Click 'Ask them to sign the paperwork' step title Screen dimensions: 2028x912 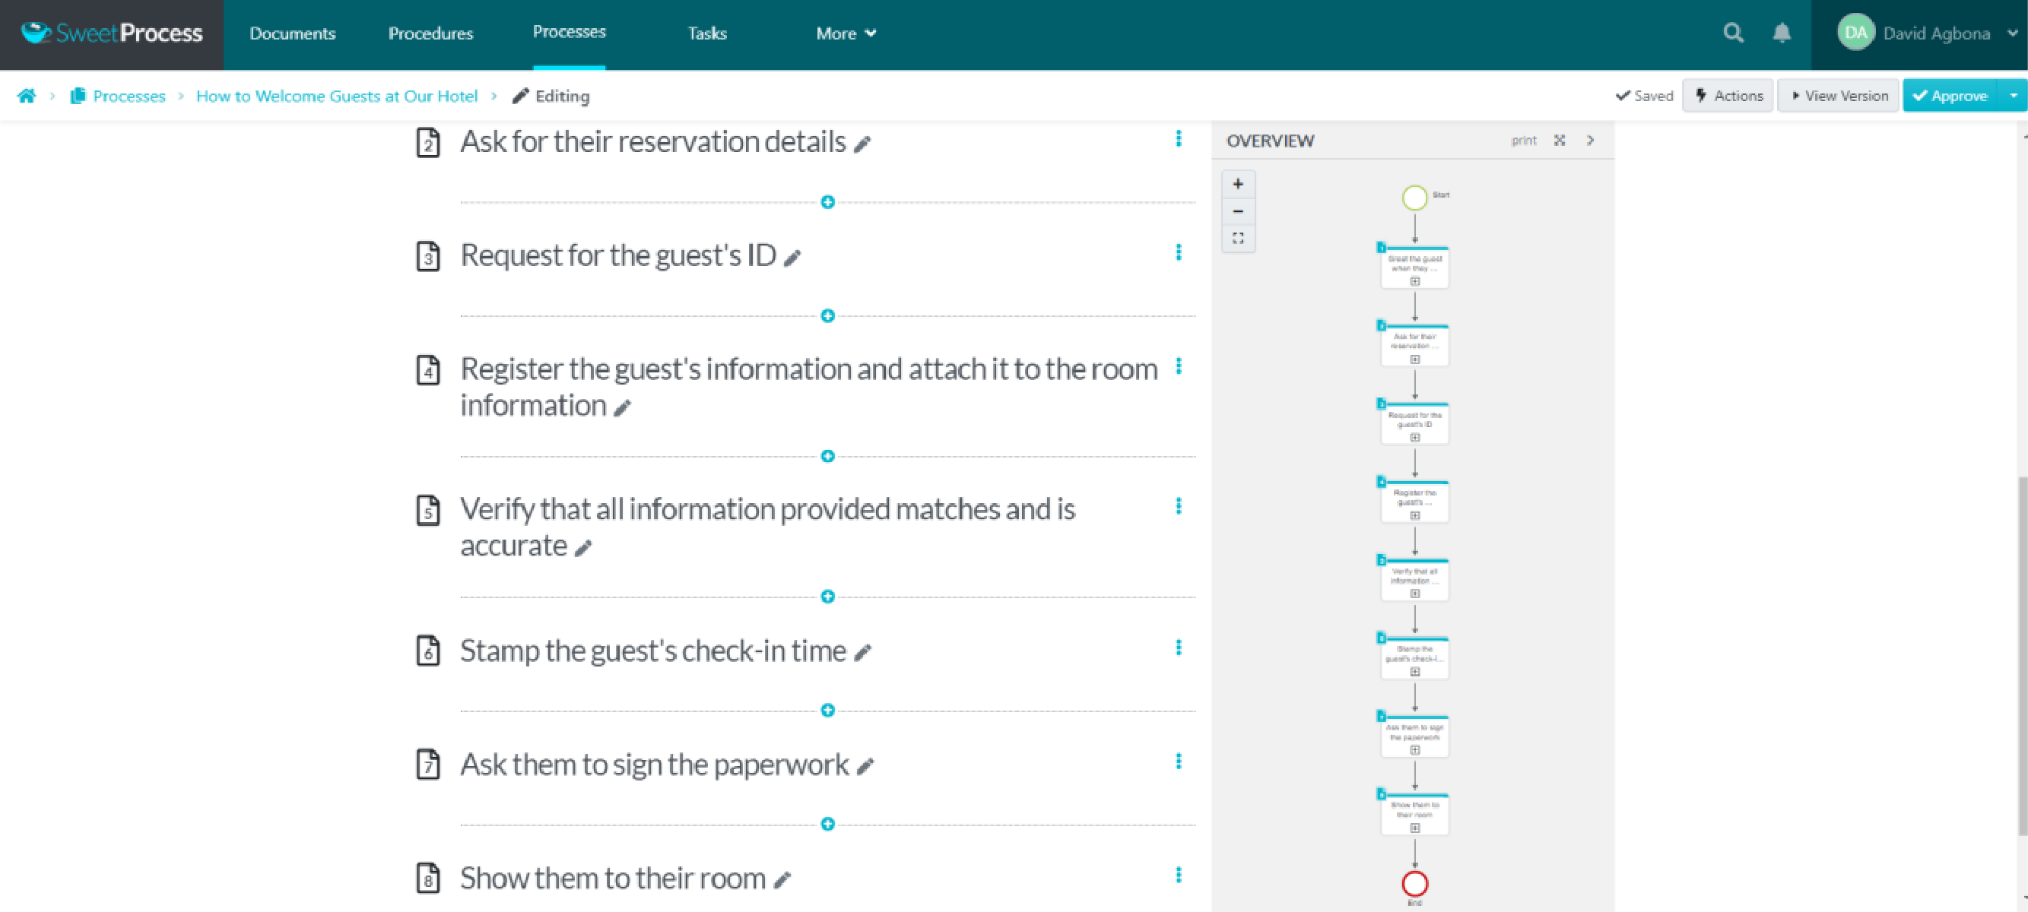[654, 765]
